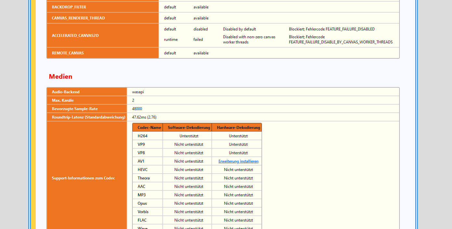Click the Medien section heading
452x229 pixels.
click(x=60, y=77)
